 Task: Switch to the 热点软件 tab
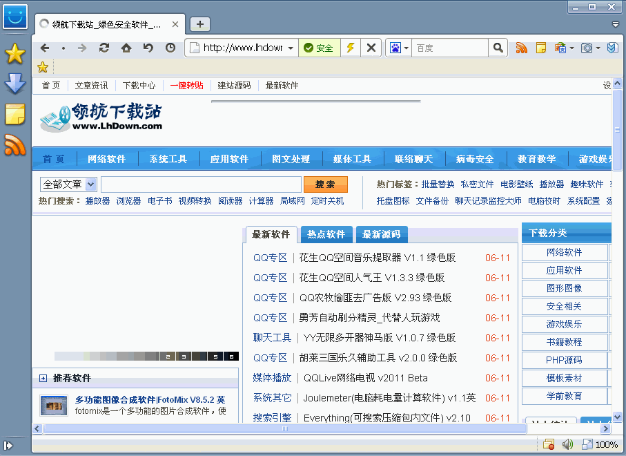[x=326, y=234]
